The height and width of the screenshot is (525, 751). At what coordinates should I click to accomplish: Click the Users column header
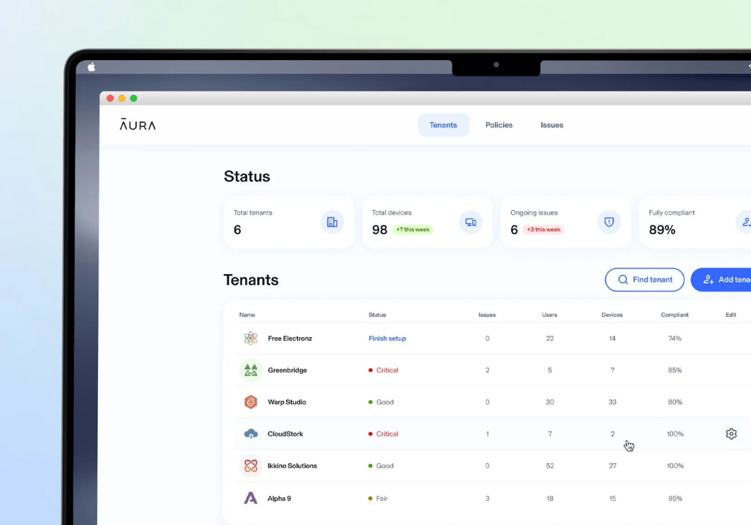coord(549,315)
